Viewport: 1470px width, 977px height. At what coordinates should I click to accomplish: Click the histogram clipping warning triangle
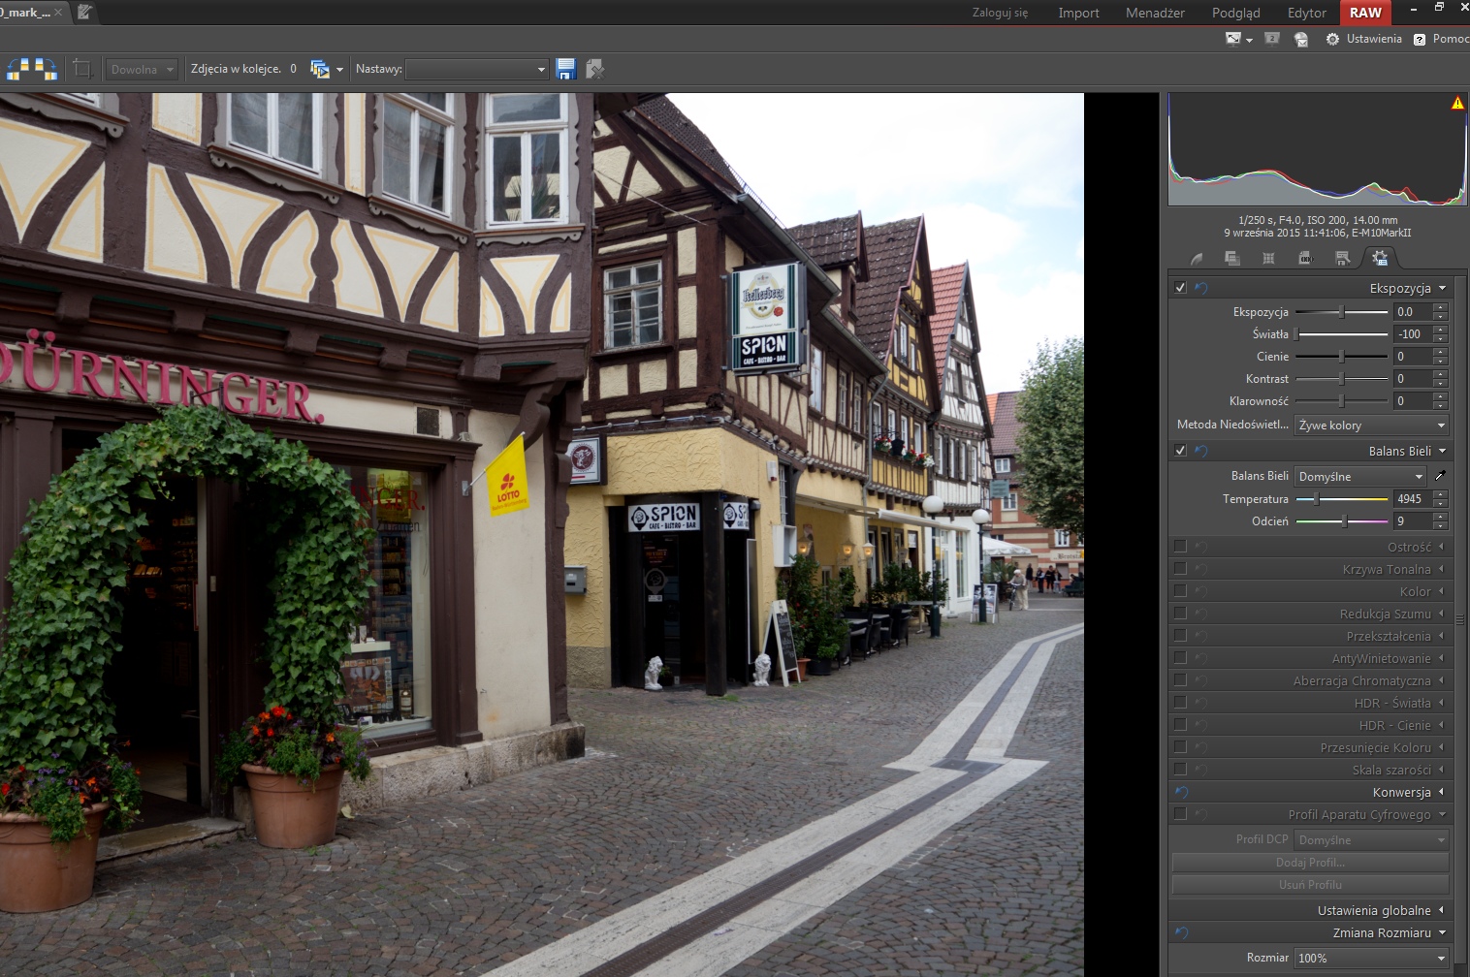[1456, 103]
